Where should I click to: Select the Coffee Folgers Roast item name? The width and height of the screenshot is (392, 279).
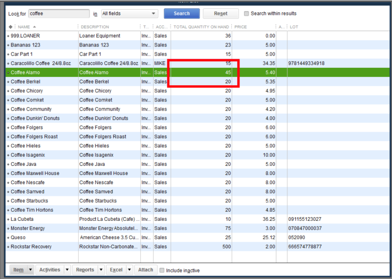(x=34, y=137)
